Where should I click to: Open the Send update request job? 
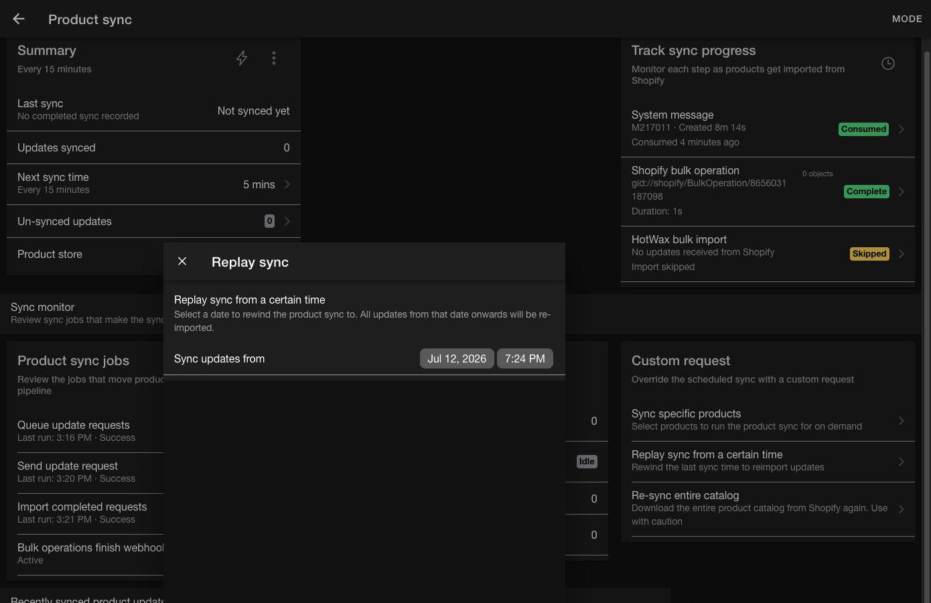[90, 472]
